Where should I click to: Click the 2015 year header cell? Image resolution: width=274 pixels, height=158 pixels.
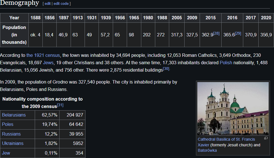(x=210, y=18)
